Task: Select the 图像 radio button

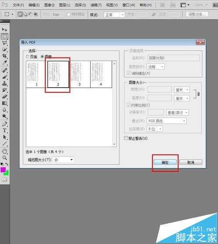Action: pyautogui.click(x=42, y=57)
